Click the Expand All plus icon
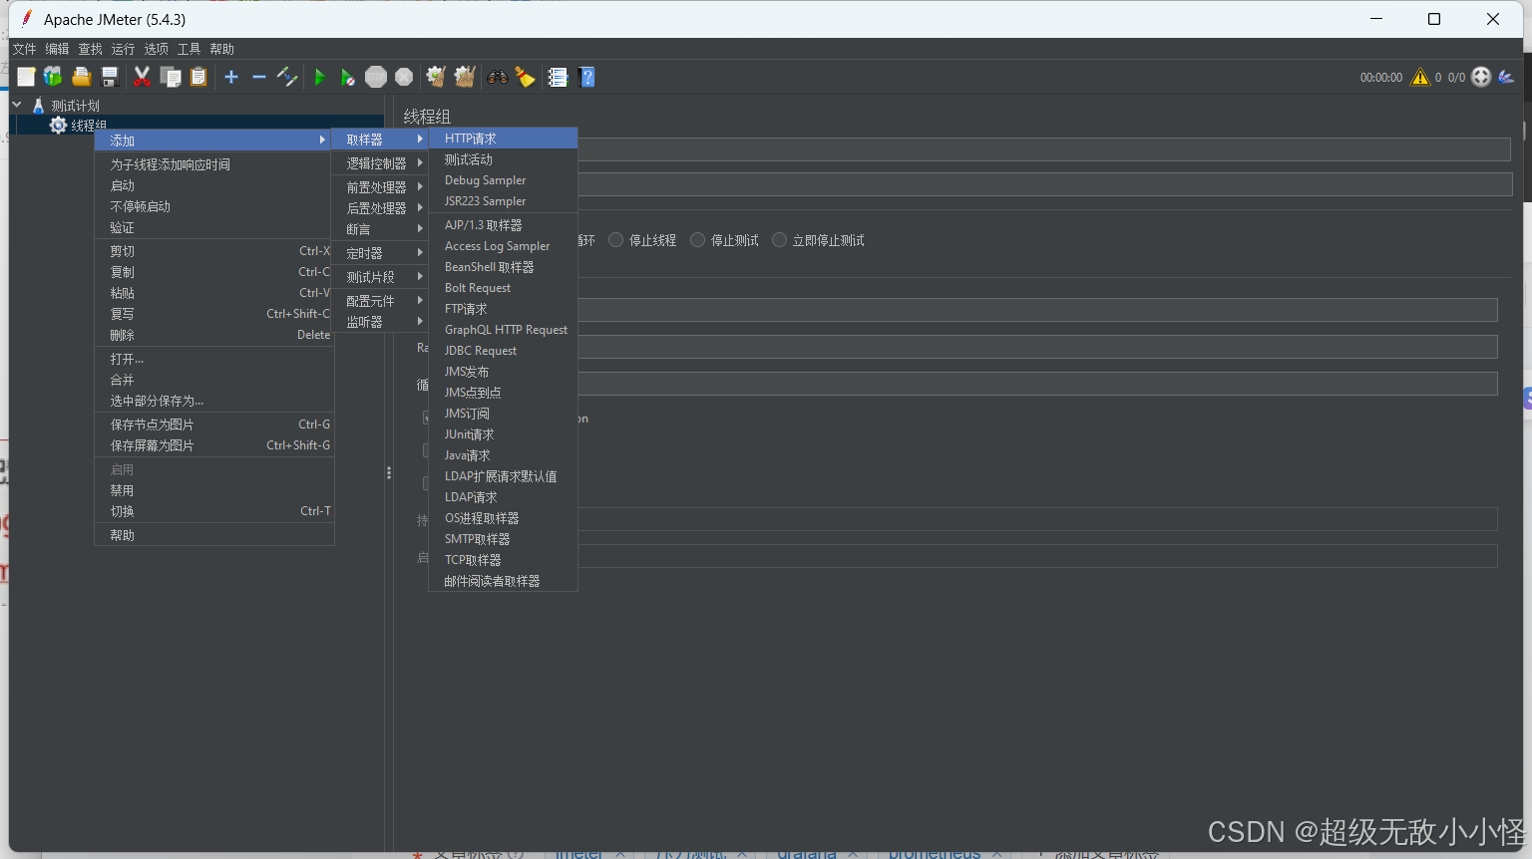The image size is (1532, 859). pos(231,77)
